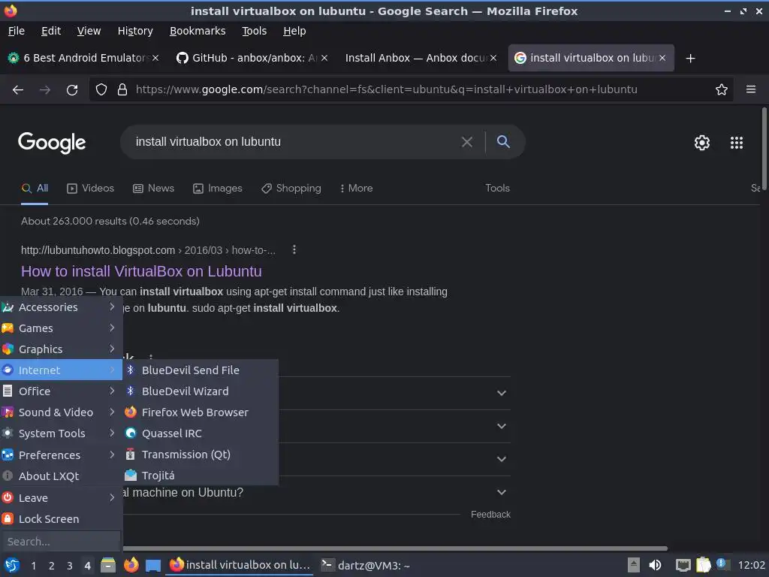Launch Quassel IRC from the submenu
Image resolution: width=769 pixels, height=577 pixels.
200,434
